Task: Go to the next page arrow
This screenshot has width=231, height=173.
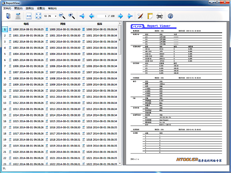Action: tap(120, 16)
